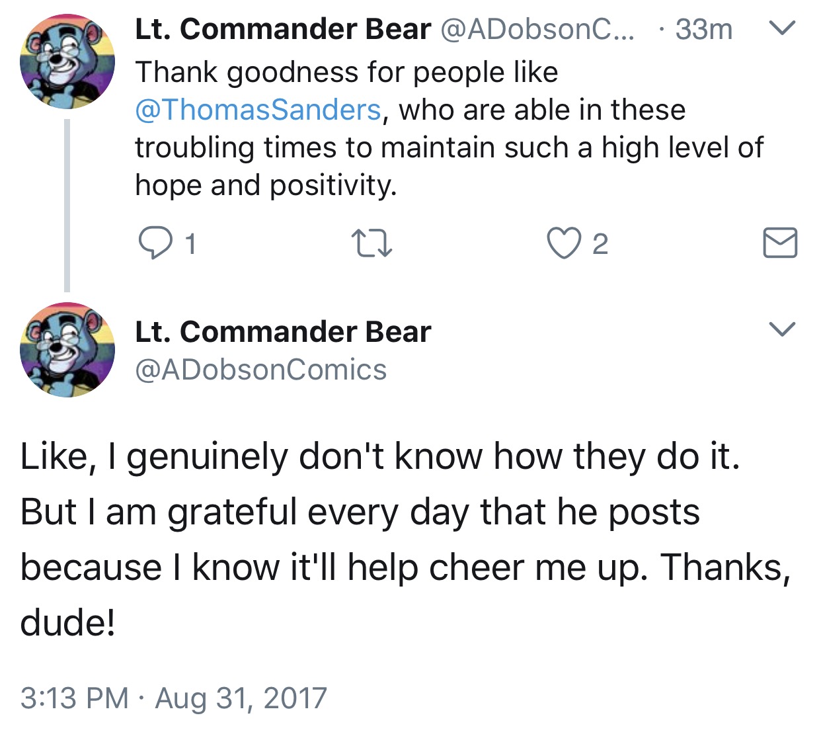Viewport: 821px width, 736px height.
Task: Open second tweet's bear profile avatar
Action: pos(67,350)
